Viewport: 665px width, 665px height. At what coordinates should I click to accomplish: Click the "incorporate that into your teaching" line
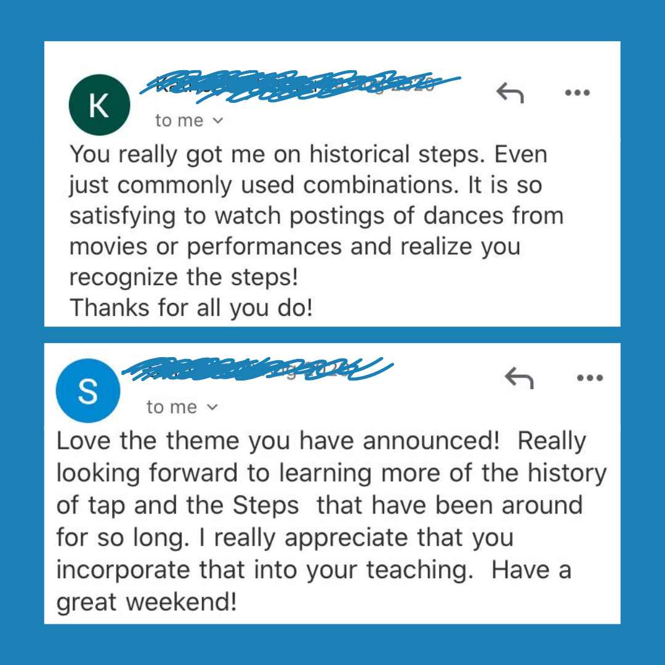(262, 569)
